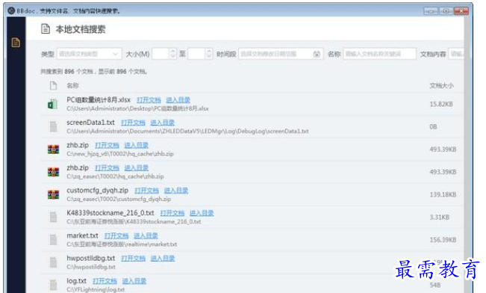Viewport: 486px width, 293px height.
Task: Decrease the minimum size 大小(M) stepper
Action: pyautogui.click(x=173, y=57)
